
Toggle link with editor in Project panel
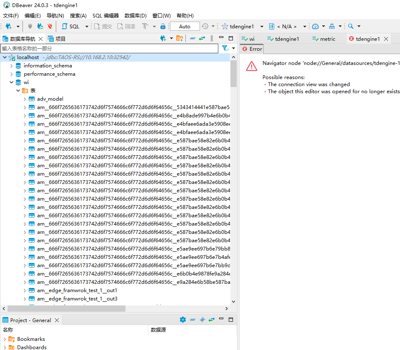point(212,320)
